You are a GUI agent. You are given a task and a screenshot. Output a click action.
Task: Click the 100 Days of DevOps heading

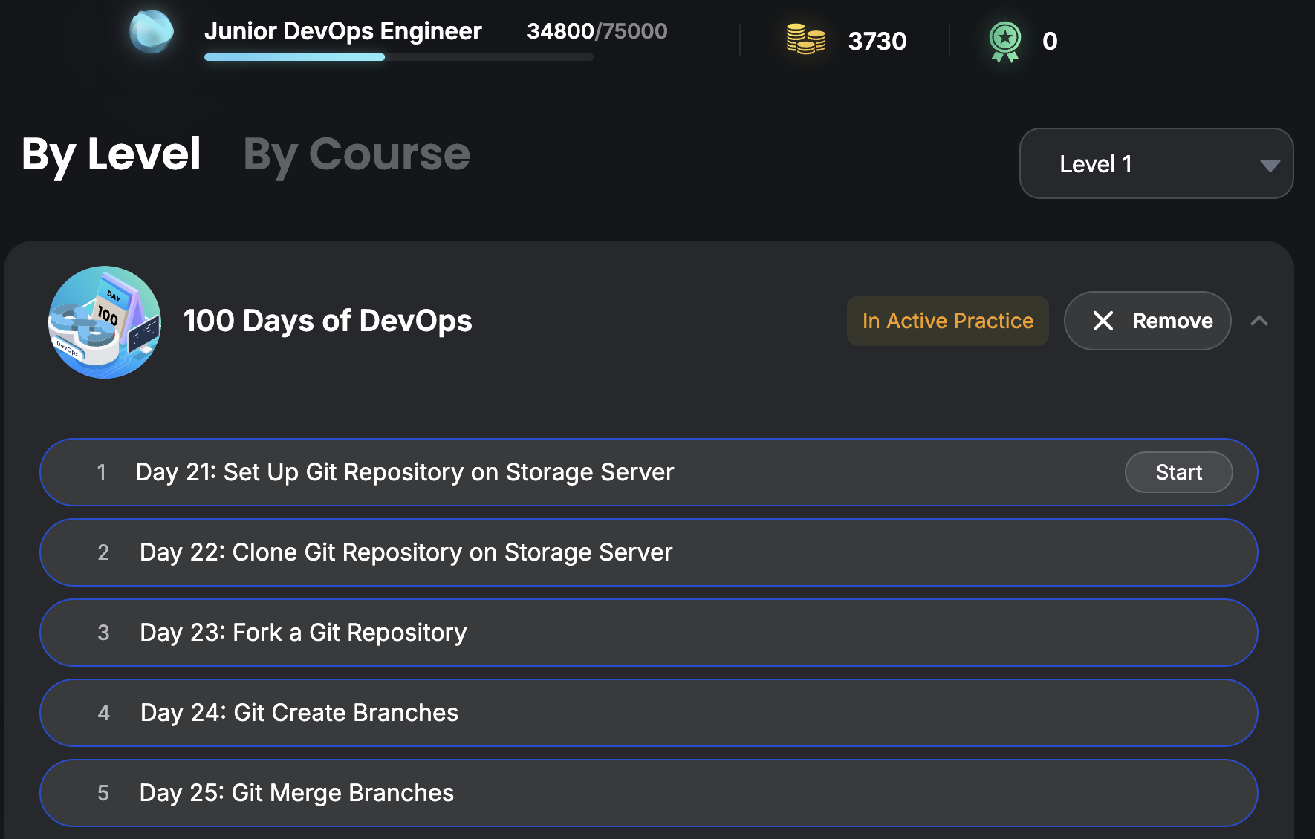(x=328, y=321)
